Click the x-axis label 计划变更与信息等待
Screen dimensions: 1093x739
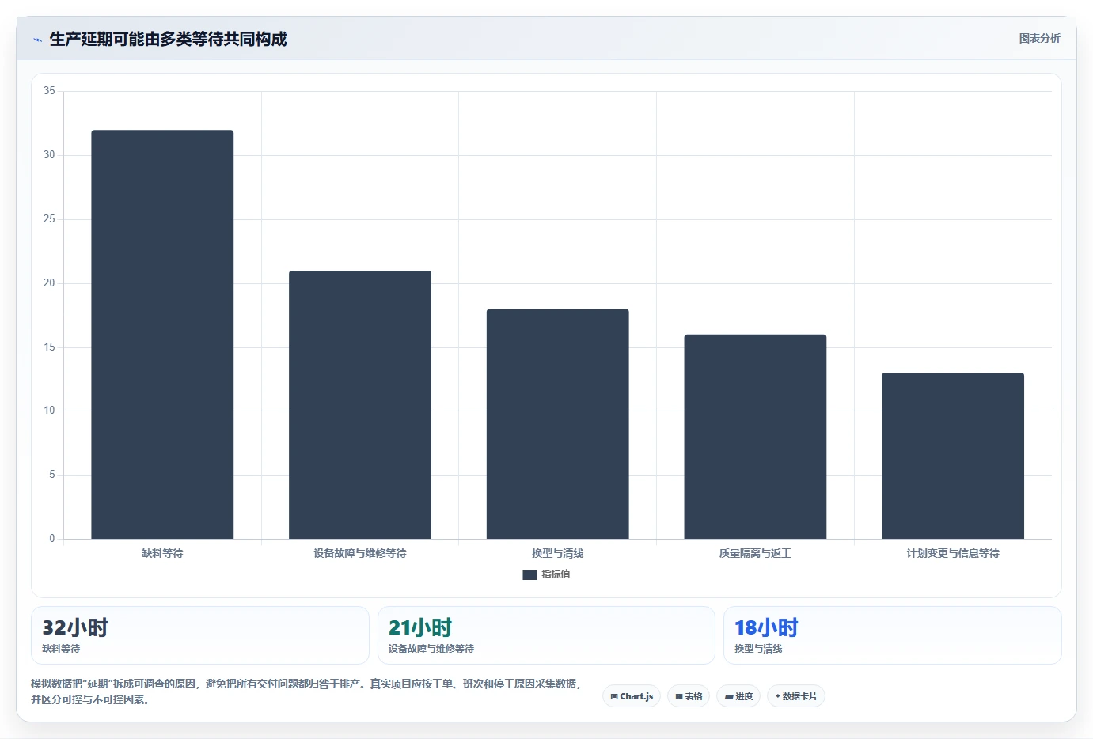point(953,553)
